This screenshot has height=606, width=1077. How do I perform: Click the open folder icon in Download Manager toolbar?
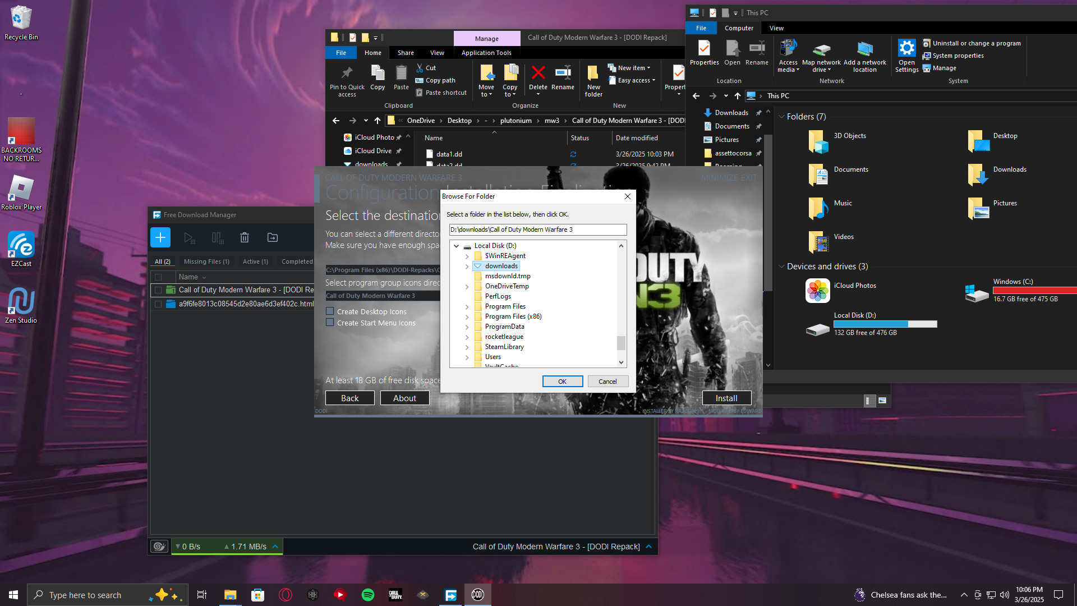[x=273, y=237]
